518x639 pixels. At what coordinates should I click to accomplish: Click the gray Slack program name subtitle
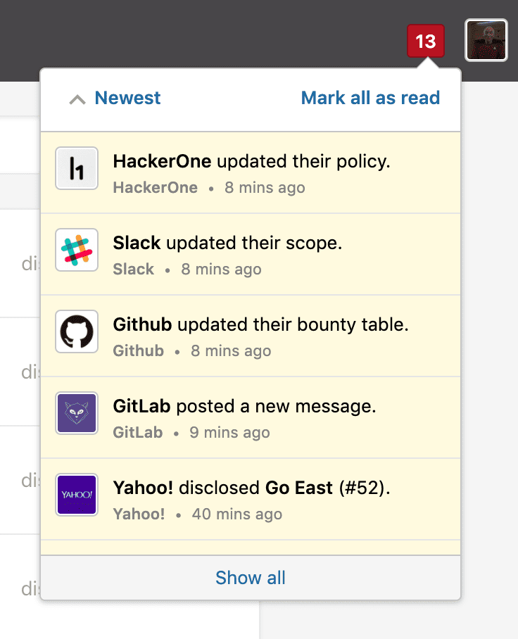[x=134, y=269]
